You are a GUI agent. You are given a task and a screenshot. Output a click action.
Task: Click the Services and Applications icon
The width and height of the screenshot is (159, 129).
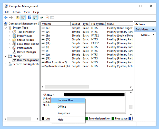point(10,64)
